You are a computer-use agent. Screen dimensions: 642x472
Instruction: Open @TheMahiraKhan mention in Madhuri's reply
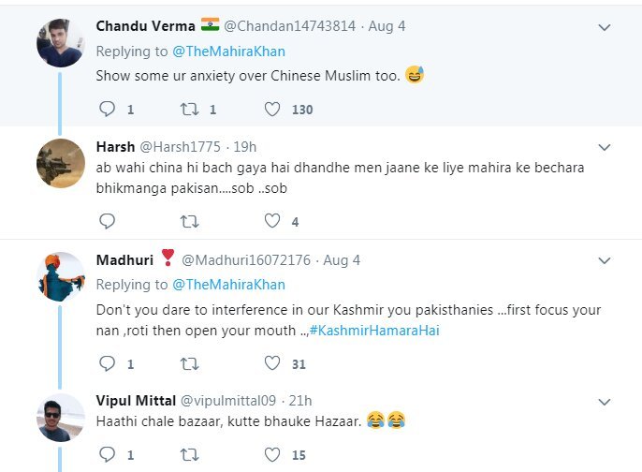(229, 285)
